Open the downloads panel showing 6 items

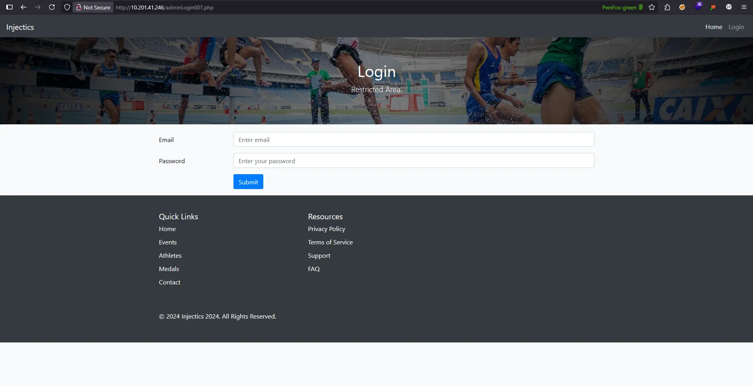(x=698, y=7)
